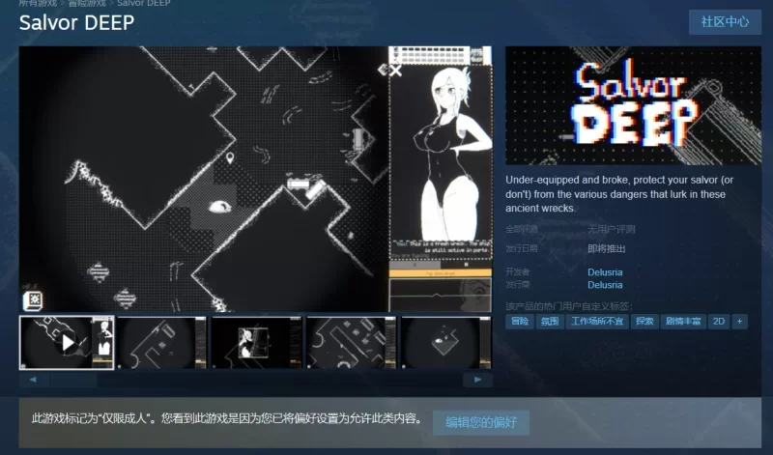This screenshot has height=455, width=773.
Task: Open the Delusria developer link
Action: click(605, 272)
